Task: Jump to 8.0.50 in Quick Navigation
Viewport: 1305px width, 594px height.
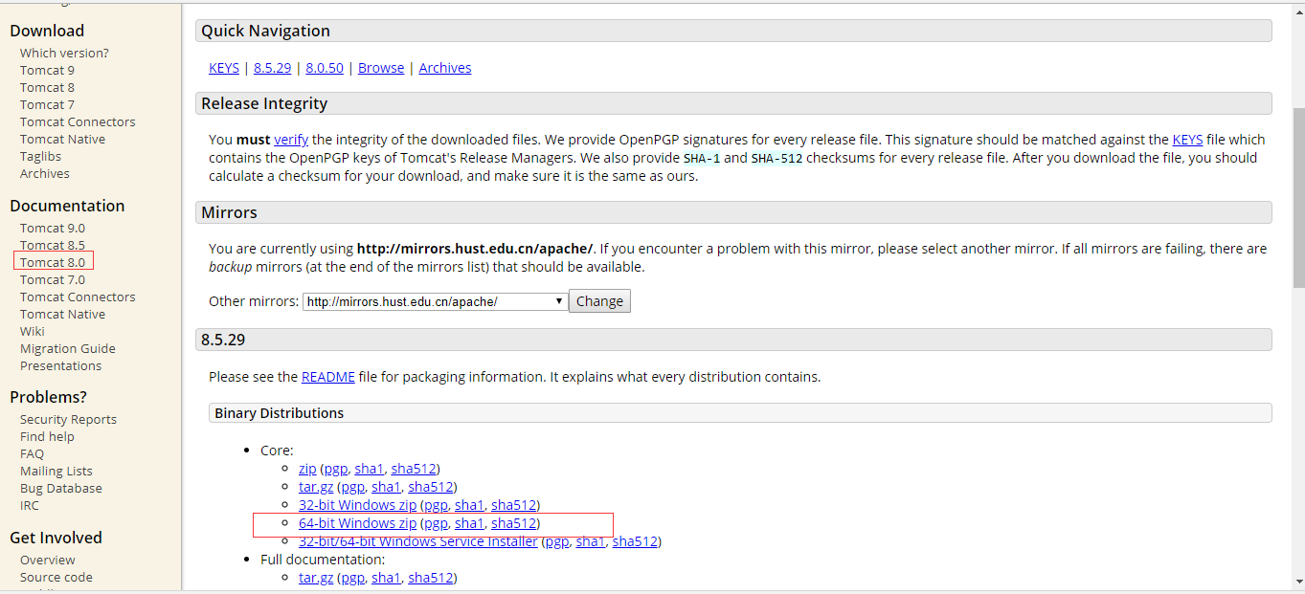Action: [325, 68]
